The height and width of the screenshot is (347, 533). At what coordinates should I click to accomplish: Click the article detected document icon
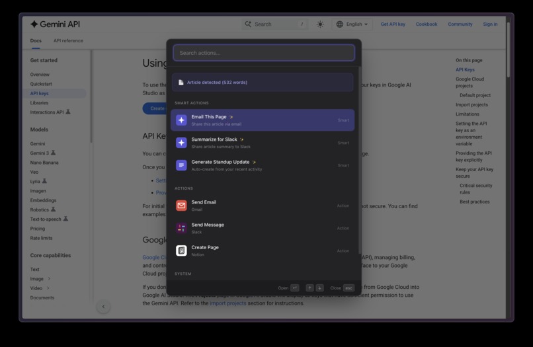point(181,82)
